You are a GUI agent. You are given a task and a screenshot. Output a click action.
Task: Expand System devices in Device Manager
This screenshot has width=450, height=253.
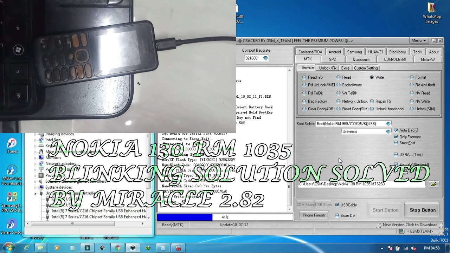click(x=36, y=187)
